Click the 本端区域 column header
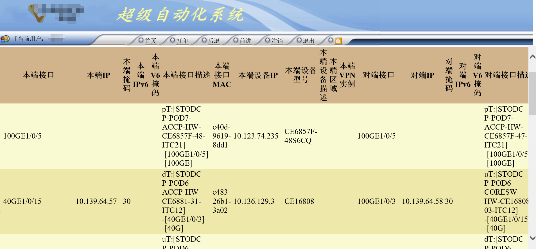The height and width of the screenshot is (249, 536). click(x=333, y=75)
